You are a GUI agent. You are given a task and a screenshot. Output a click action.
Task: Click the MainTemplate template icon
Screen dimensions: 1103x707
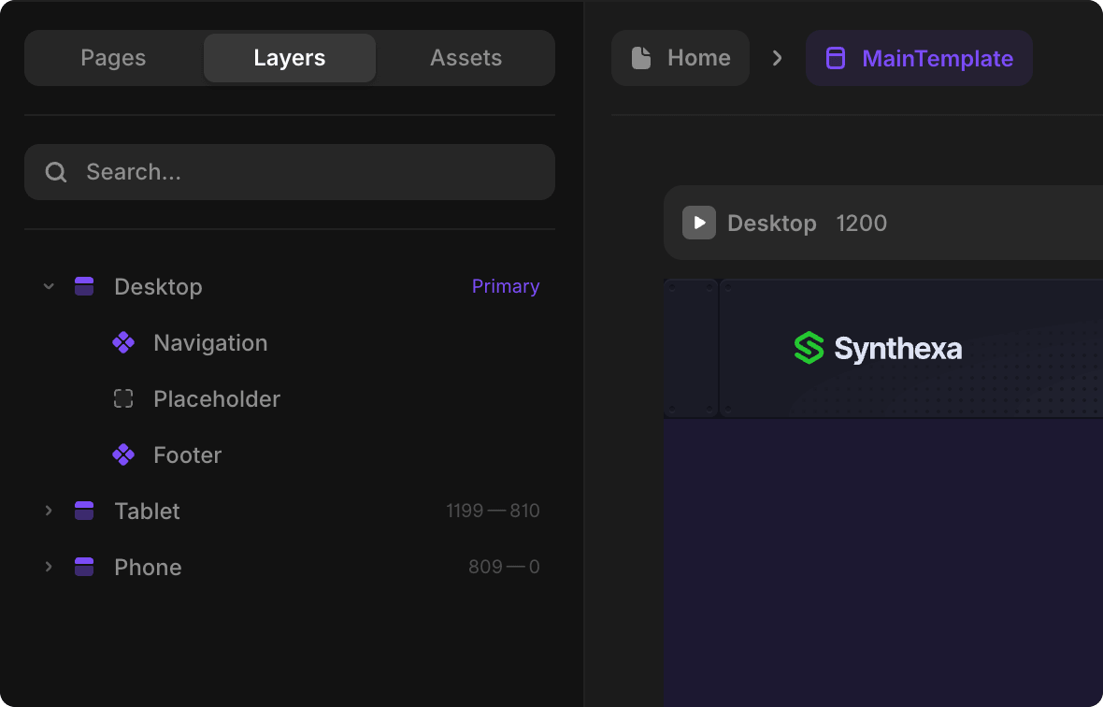pos(835,58)
